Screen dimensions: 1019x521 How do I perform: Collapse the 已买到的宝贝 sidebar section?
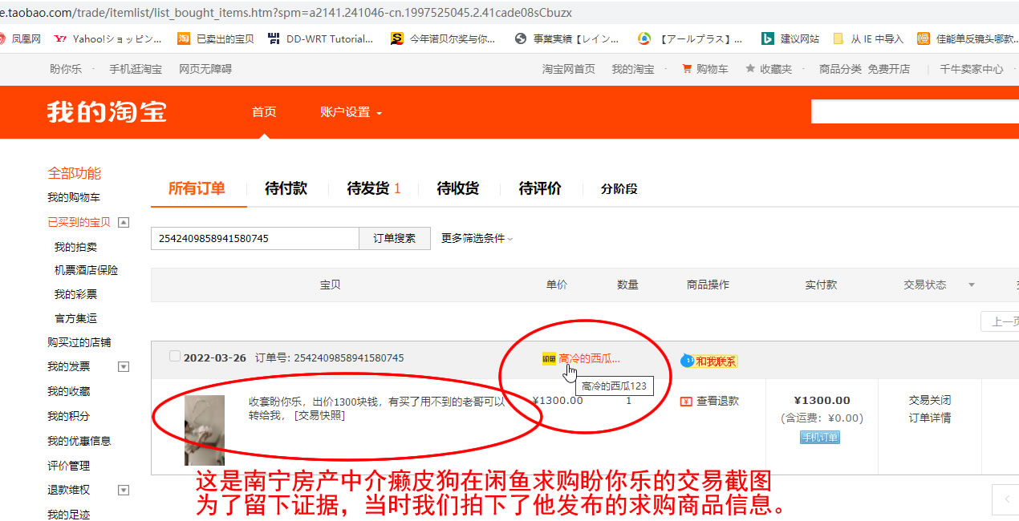pos(124,222)
